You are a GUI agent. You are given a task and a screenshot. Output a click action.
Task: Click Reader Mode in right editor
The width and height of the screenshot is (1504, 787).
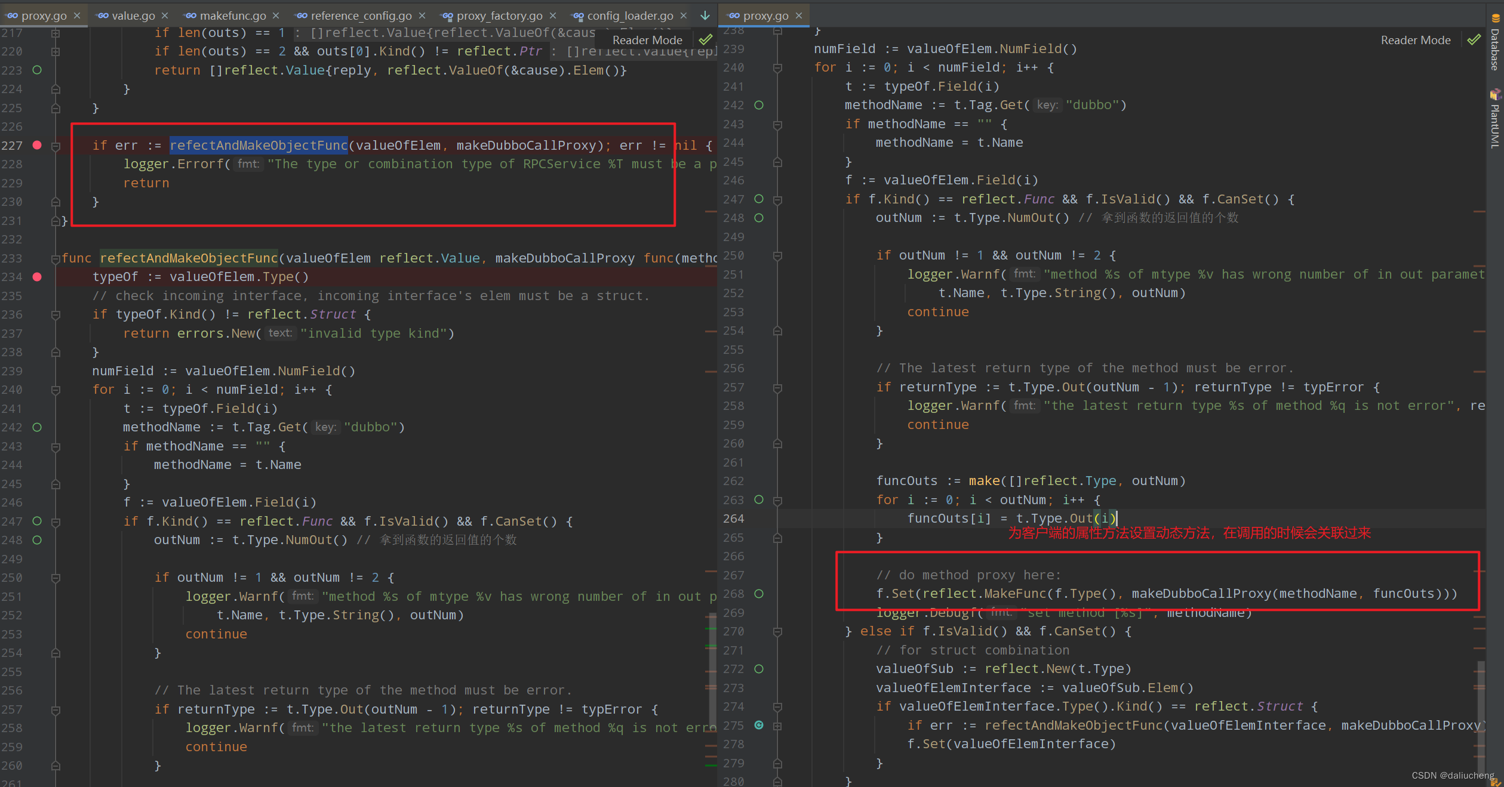pyautogui.click(x=1416, y=40)
